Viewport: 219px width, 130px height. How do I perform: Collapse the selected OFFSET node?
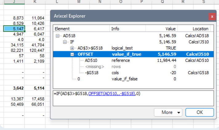tap(72, 54)
